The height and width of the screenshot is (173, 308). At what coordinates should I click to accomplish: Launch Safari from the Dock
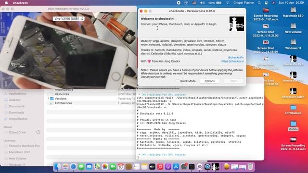tap(73, 167)
